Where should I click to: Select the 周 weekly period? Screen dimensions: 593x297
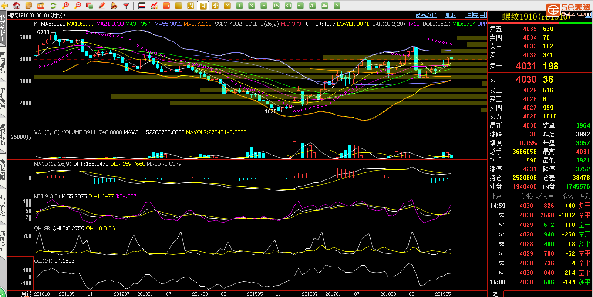tap(191, 6)
